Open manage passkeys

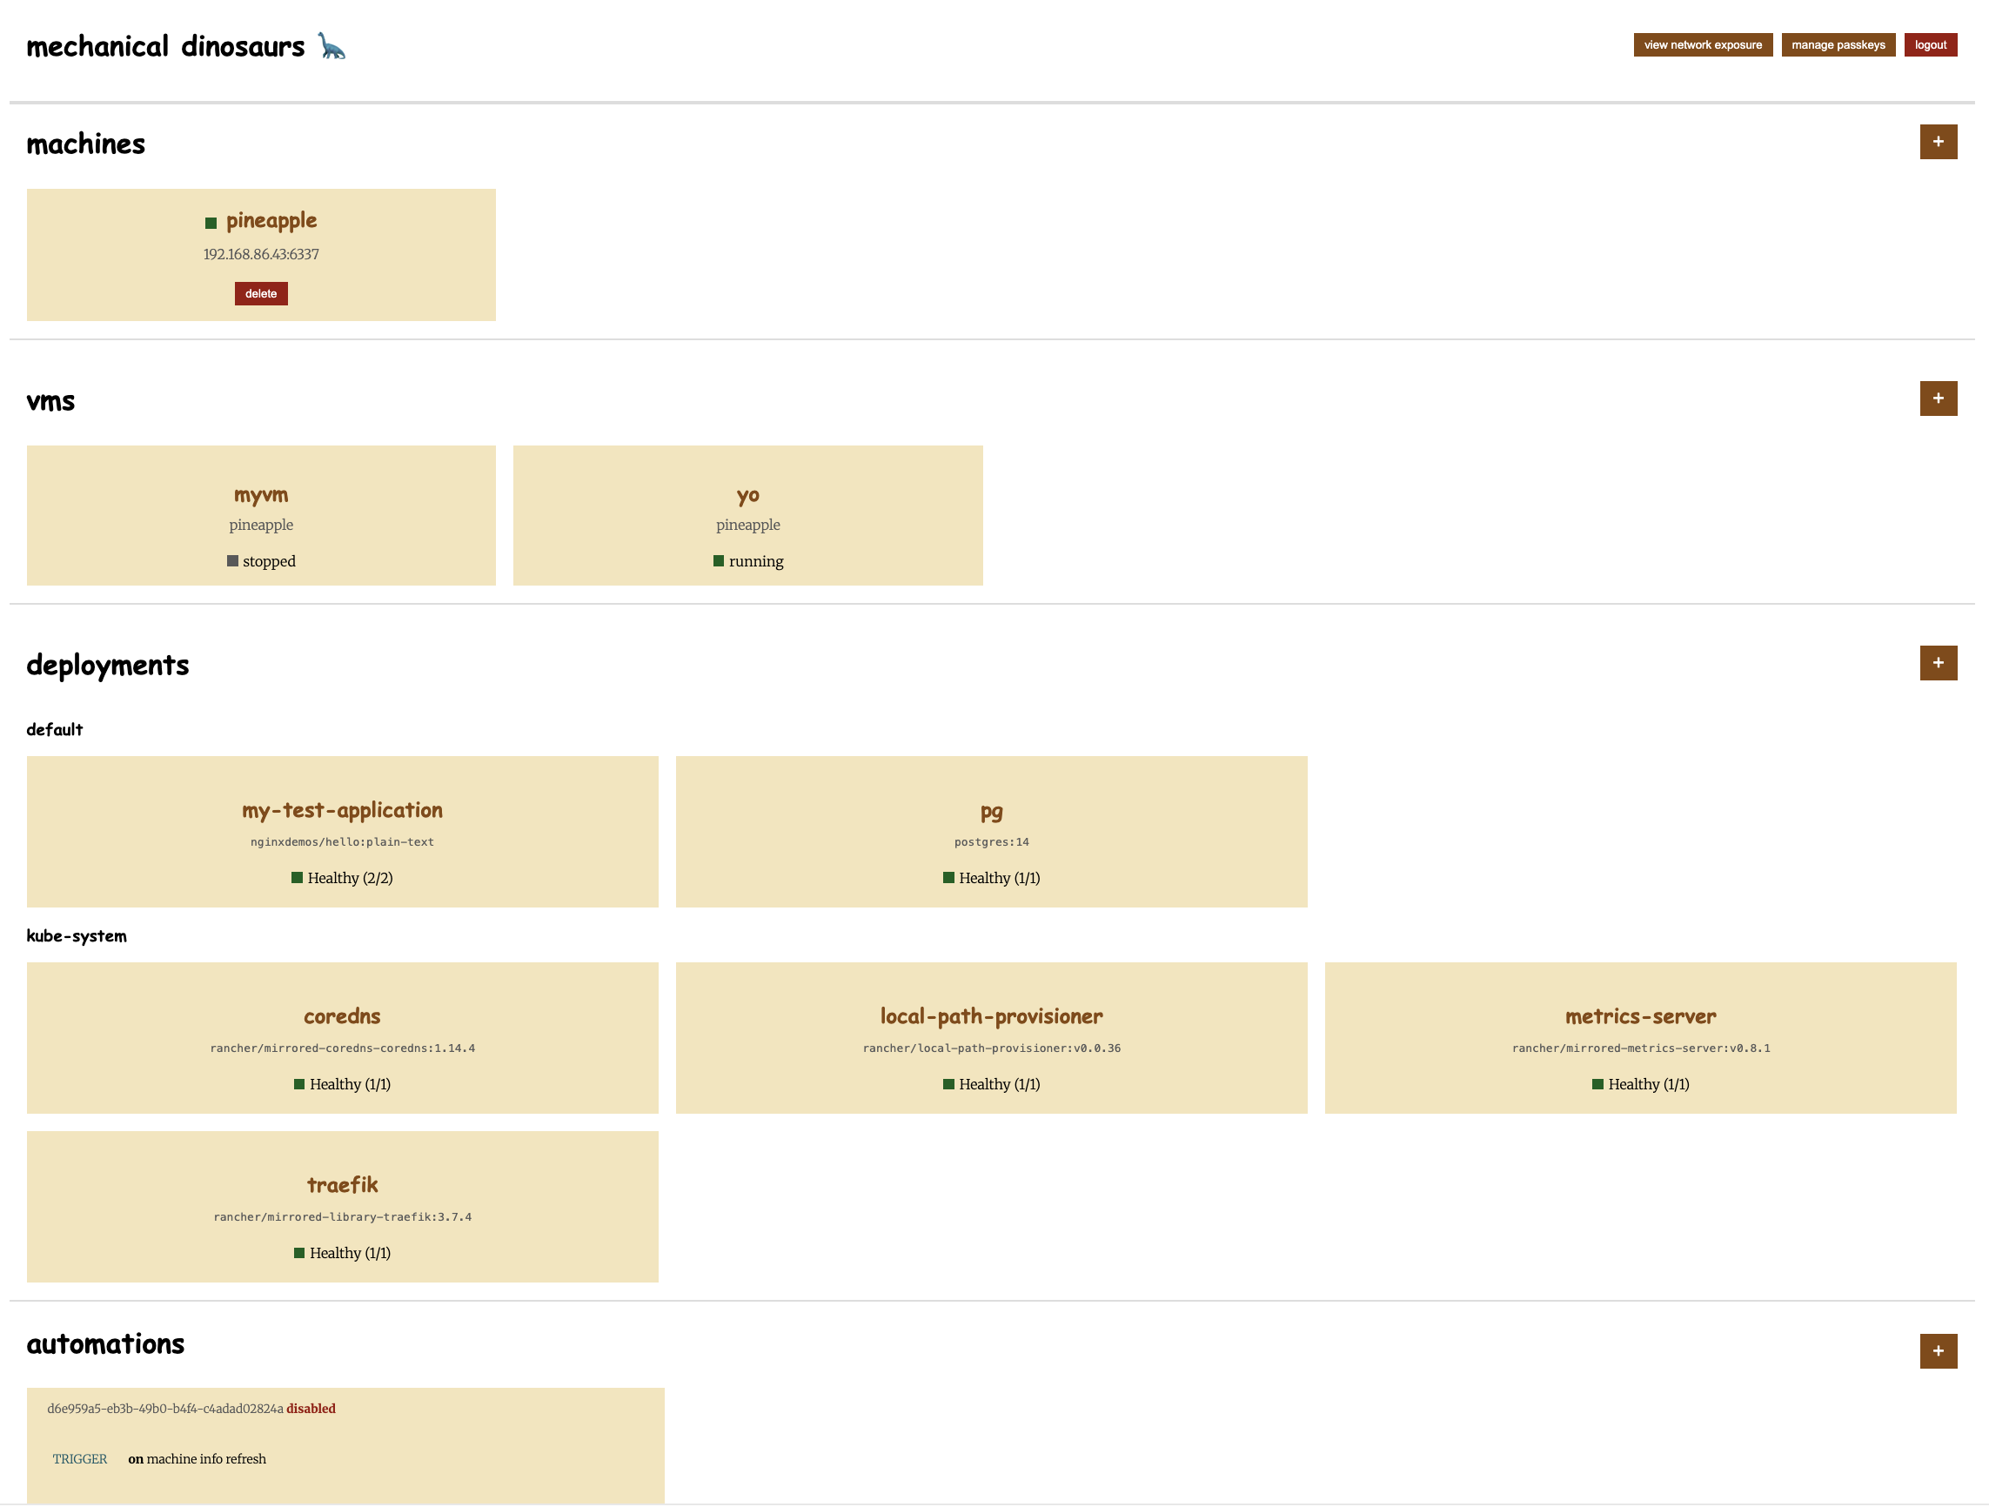point(1838,45)
